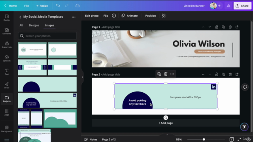This screenshot has width=253, height=142.
Task: Open the Design sidebar panel
Action: pos(7,18)
